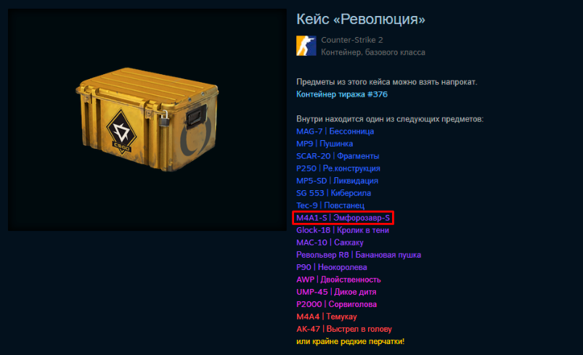Image resolution: width=583 pixels, height=355 pixels.
Task: Open Tec-9 | Повстанец link
Action: pos(330,205)
